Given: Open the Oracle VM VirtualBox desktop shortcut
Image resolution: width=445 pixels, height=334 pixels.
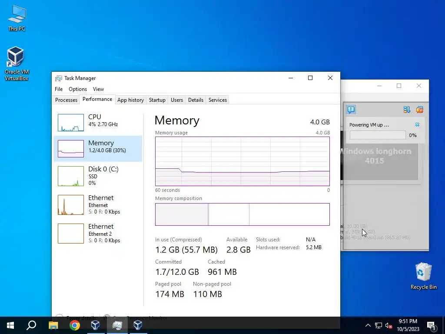Looking at the screenshot, I should pyautogui.click(x=17, y=64).
